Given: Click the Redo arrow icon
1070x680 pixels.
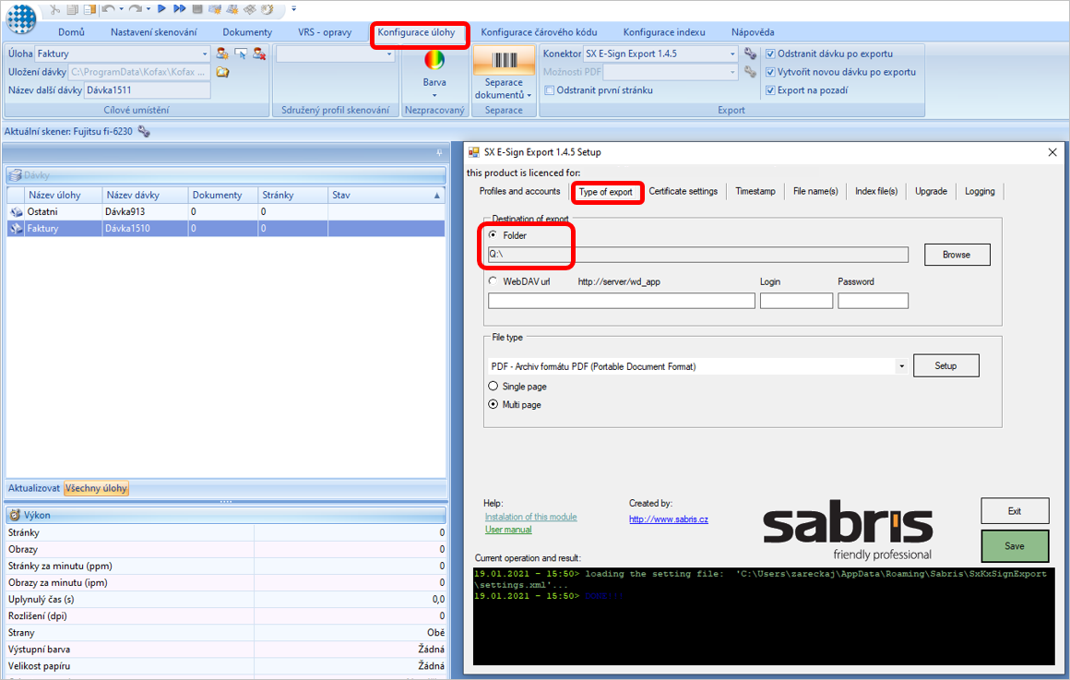Looking at the screenshot, I should 135,9.
